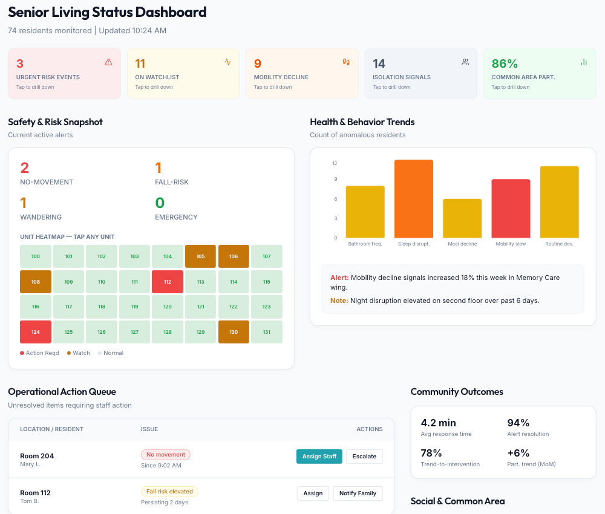Drill down into On Watchlist card
The height and width of the screenshot is (514, 605).
183,73
